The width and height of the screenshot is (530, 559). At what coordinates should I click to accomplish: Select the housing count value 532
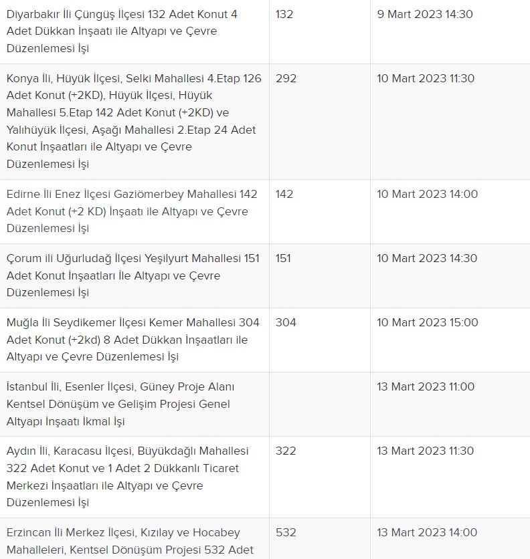[286, 533]
